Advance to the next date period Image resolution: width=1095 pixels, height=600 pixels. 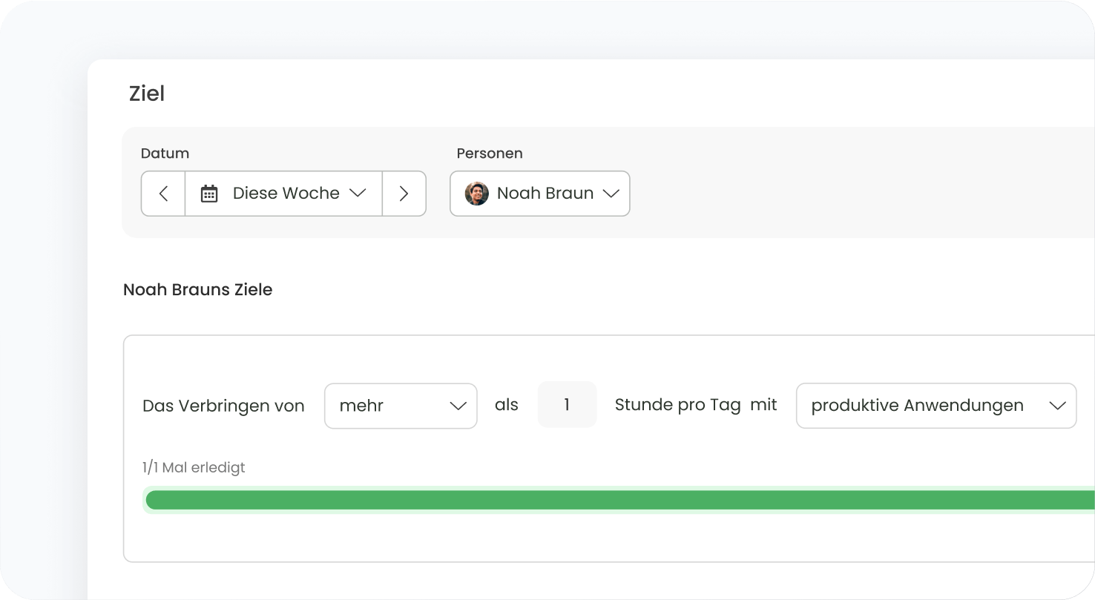click(x=404, y=194)
